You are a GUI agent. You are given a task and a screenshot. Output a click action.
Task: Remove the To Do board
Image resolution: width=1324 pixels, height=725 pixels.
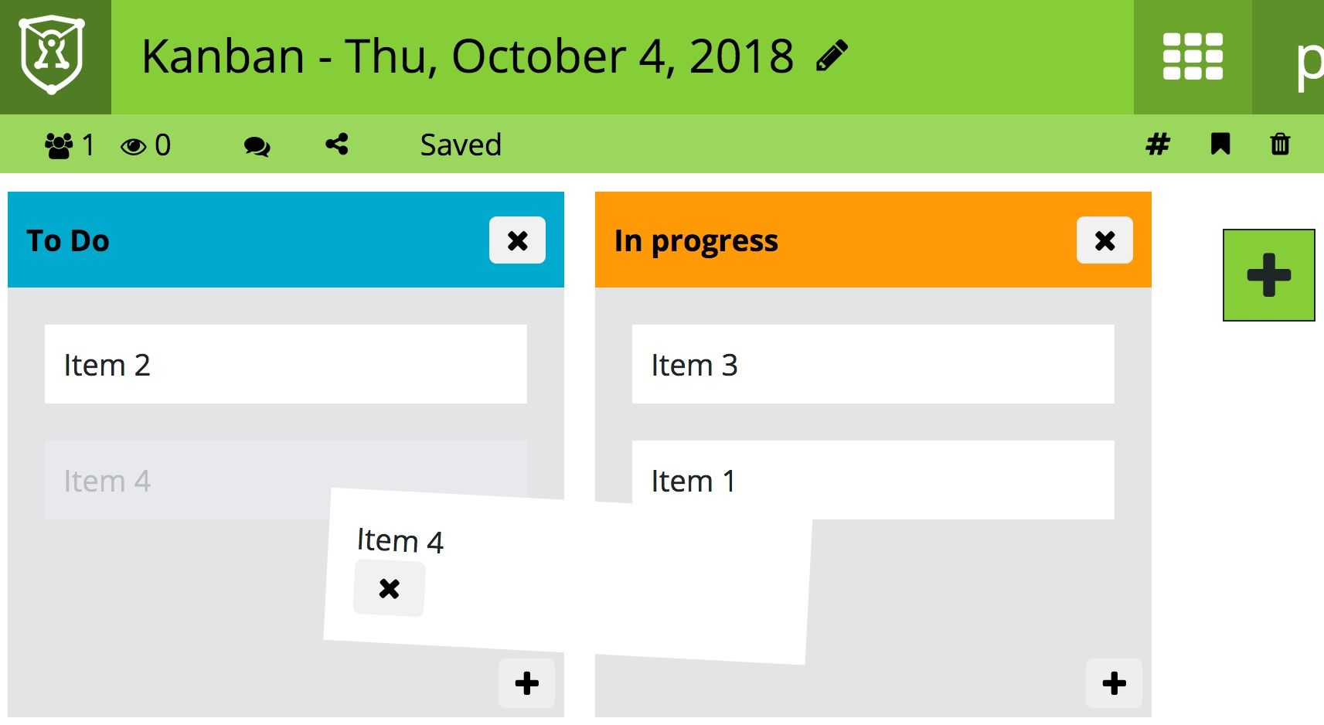[x=517, y=240]
